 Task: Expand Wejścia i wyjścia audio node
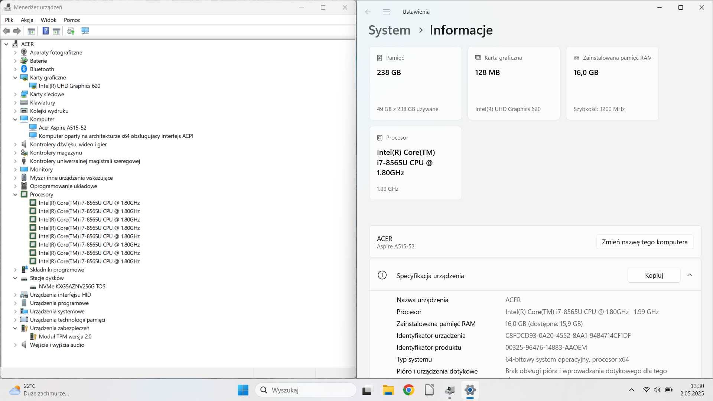[x=15, y=345]
